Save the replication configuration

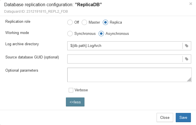(x=183, y=117)
